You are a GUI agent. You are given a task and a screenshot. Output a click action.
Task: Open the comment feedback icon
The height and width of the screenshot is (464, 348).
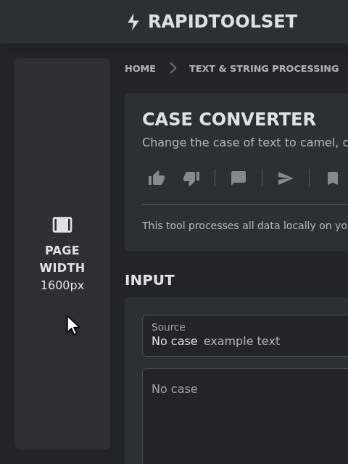[239, 178]
